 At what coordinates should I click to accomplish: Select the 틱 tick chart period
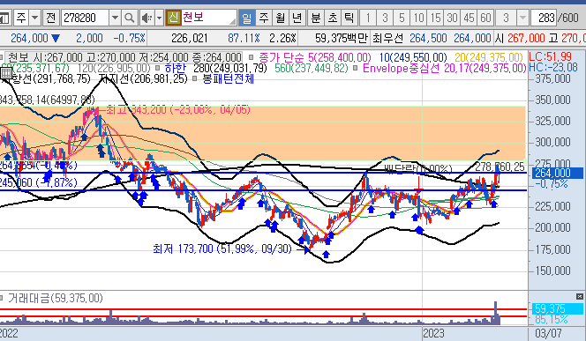point(349,18)
